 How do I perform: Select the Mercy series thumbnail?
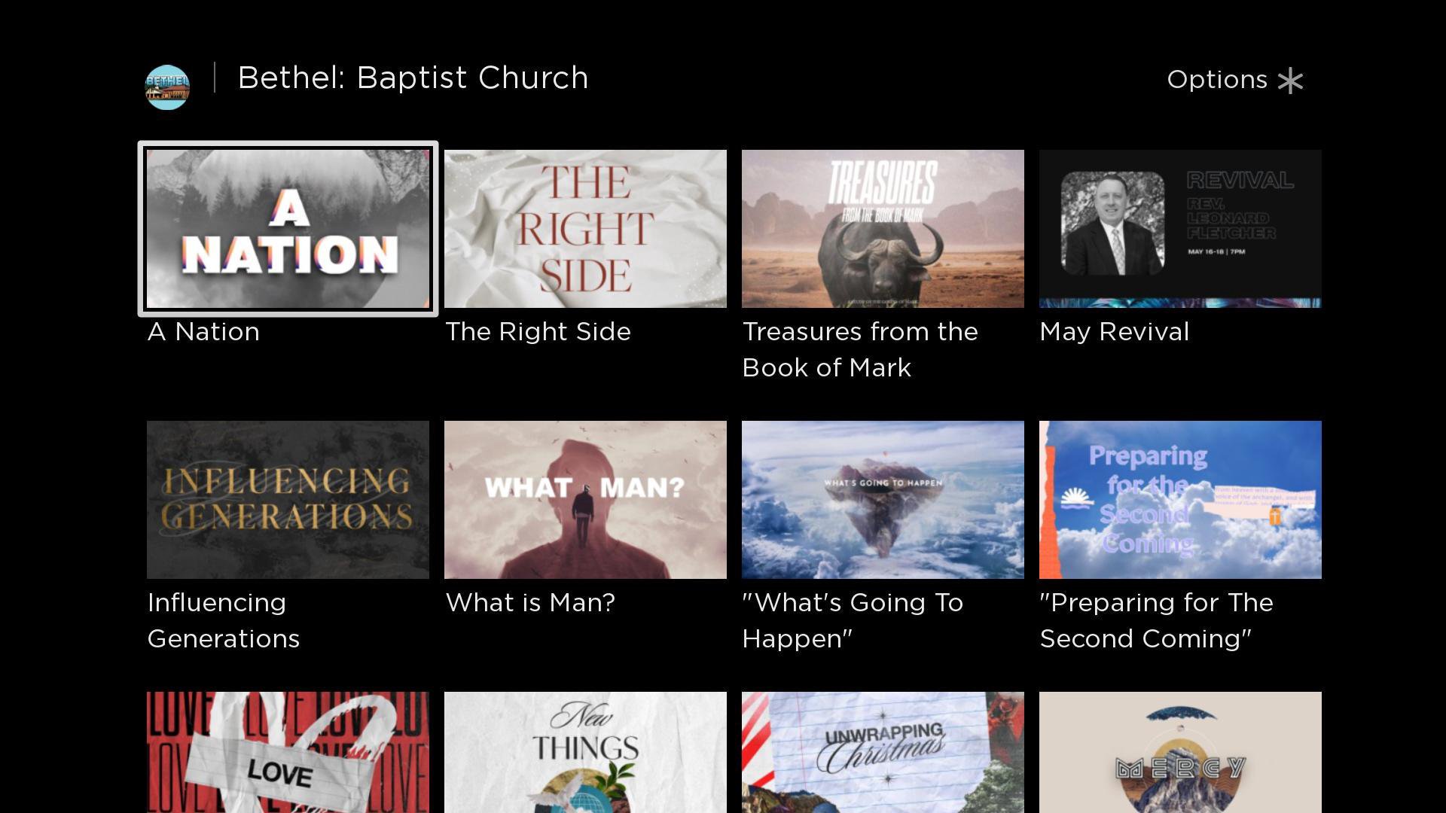pos(1180,752)
